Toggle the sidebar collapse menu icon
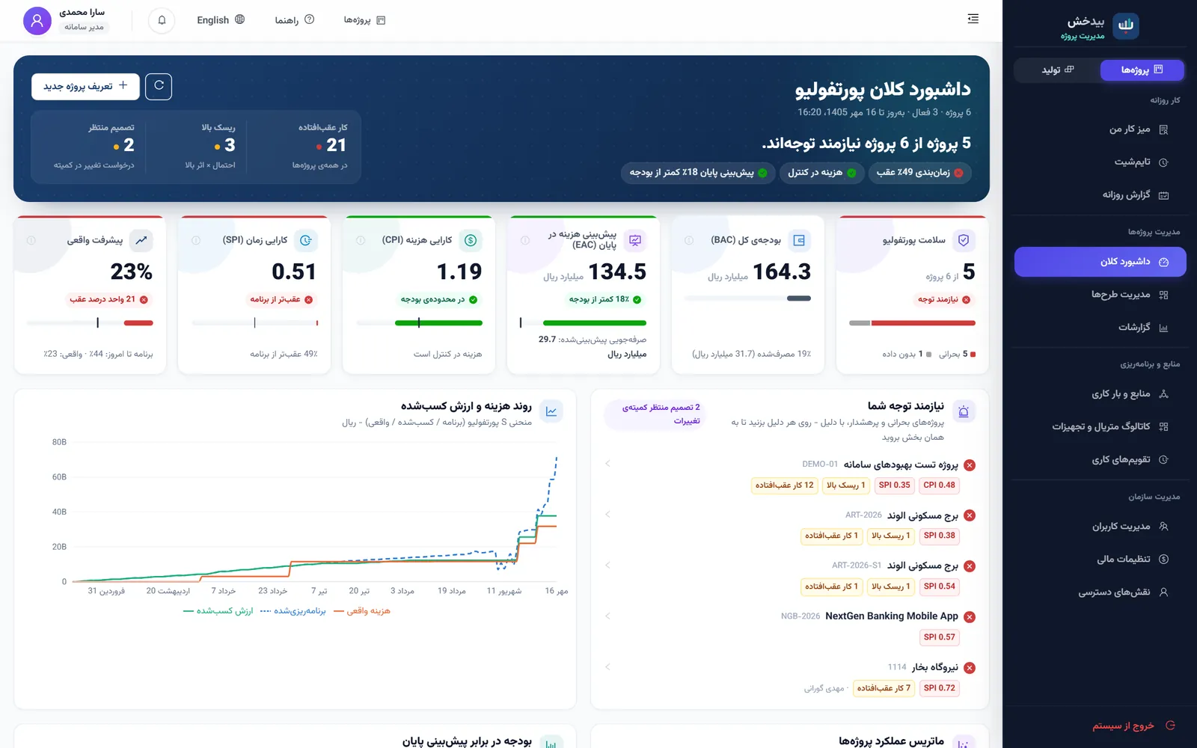 [x=973, y=19]
